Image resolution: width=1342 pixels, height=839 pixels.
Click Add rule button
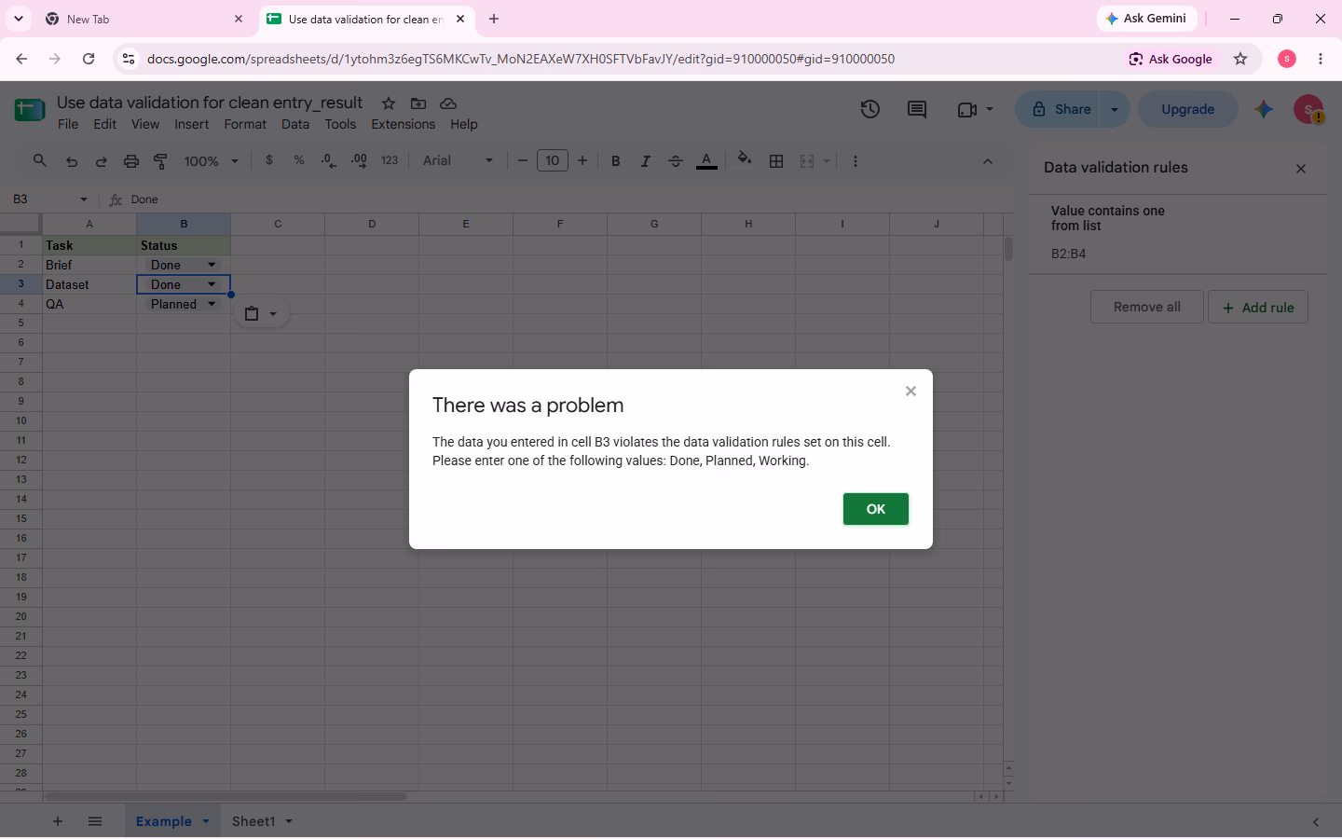click(1258, 307)
